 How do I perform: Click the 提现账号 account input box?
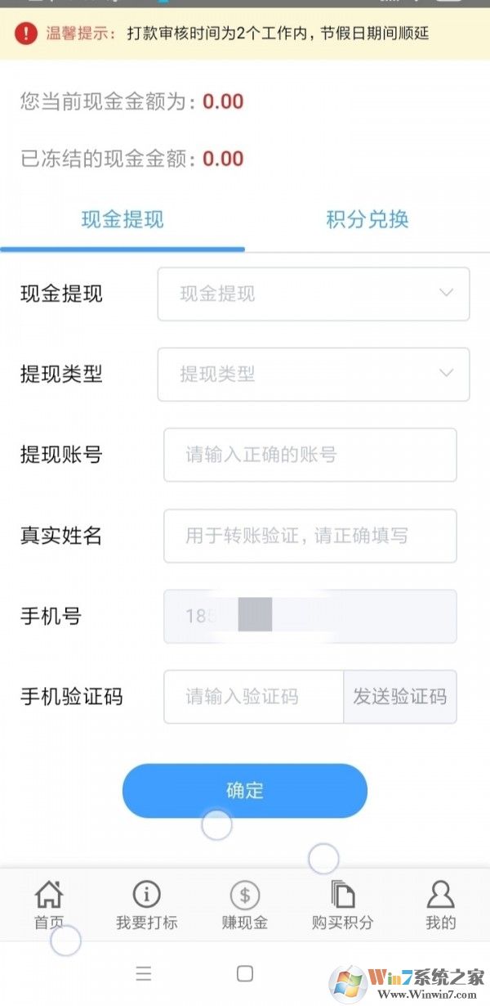coord(310,456)
